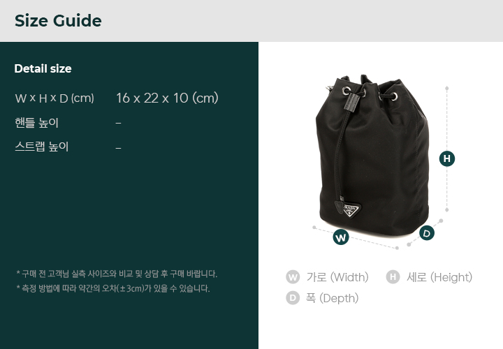The width and height of the screenshot is (503, 349).
Task: Click the 핸들 높이 row label
Action: point(36,123)
